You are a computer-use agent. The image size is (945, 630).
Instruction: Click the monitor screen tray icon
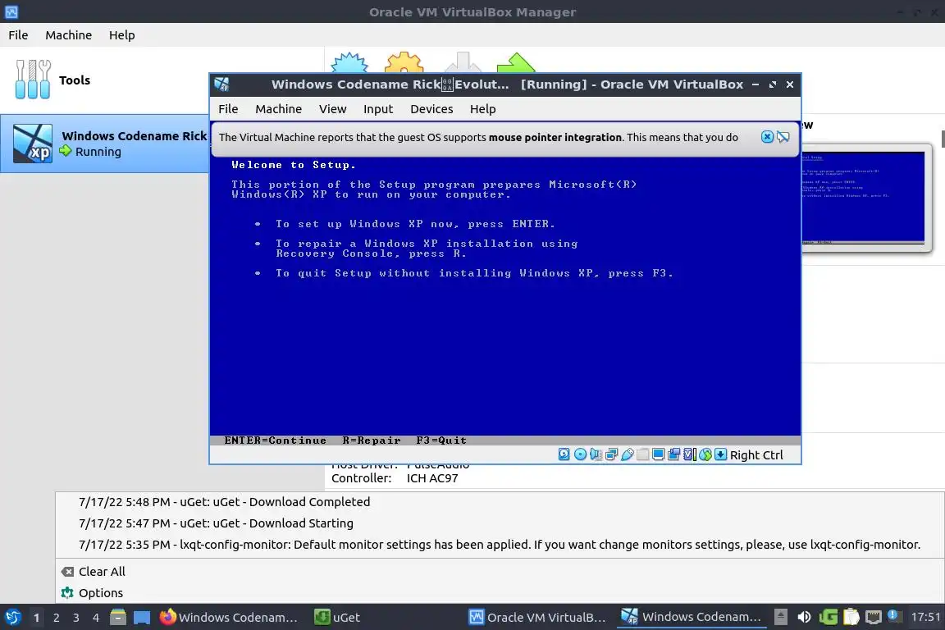[x=873, y=617]
